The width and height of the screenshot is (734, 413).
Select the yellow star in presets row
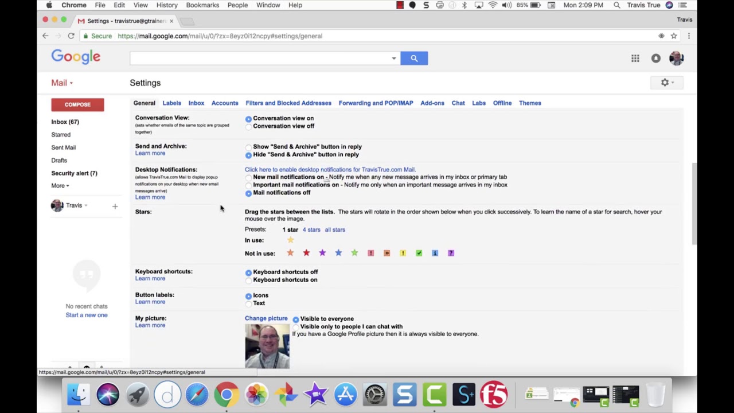point(290,240)
